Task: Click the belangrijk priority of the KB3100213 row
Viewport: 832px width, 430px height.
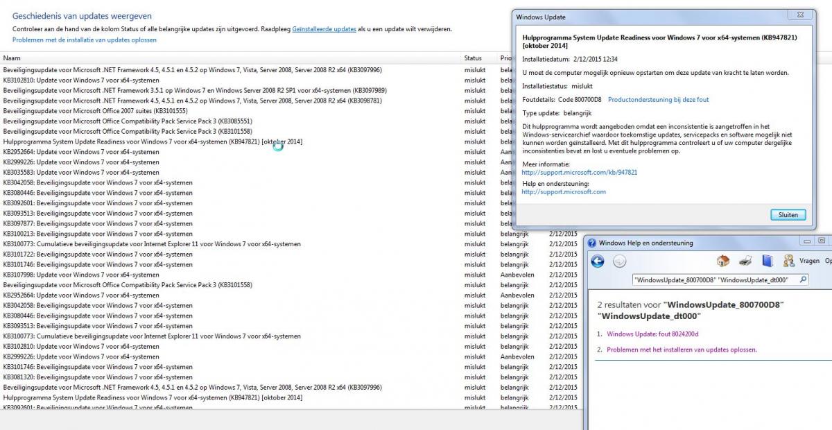Action: (x=514, y=234)
